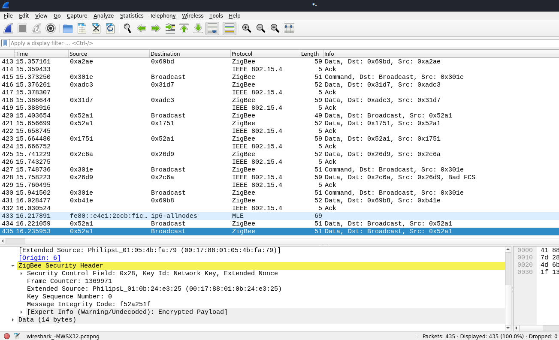Viewport: 559px width, 340px height.
Task: Sort by Source column header
Action: tap(109, 54)
